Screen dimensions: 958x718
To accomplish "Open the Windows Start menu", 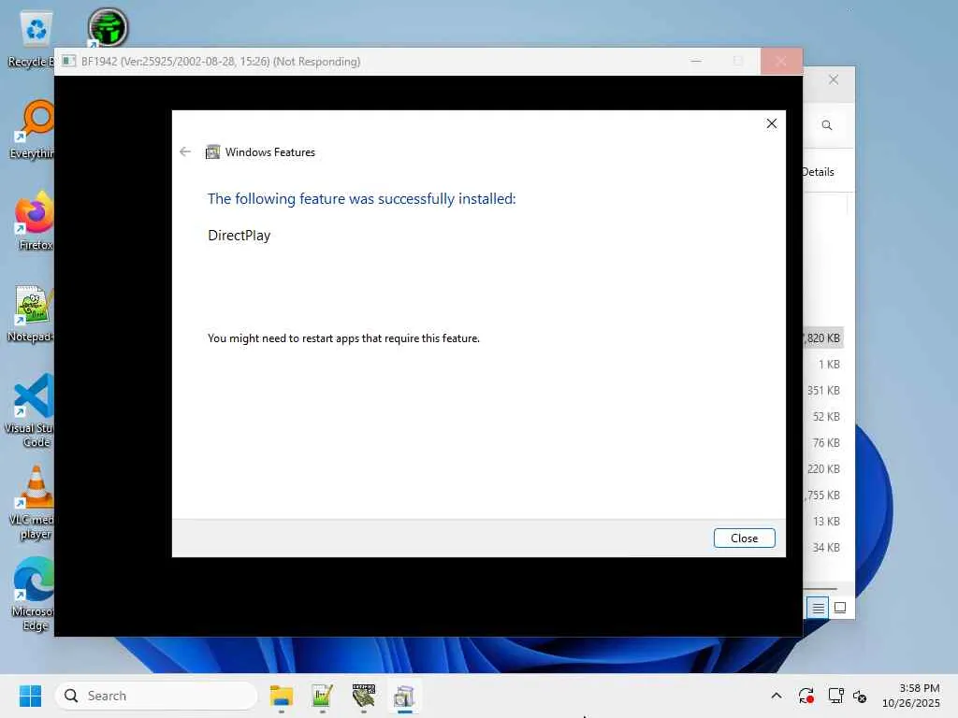I will tap(30, 696).
